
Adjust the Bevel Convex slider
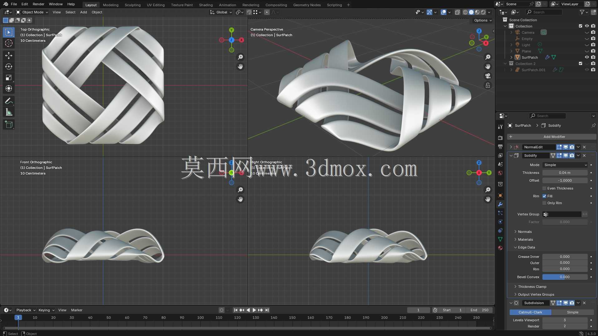(565, 277)
